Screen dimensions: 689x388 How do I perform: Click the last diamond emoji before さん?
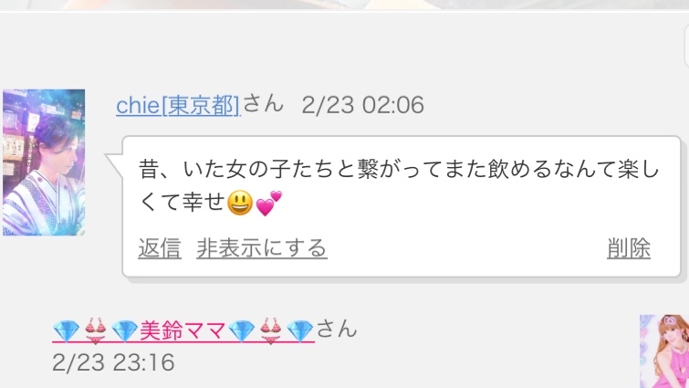tap(299, 330)
